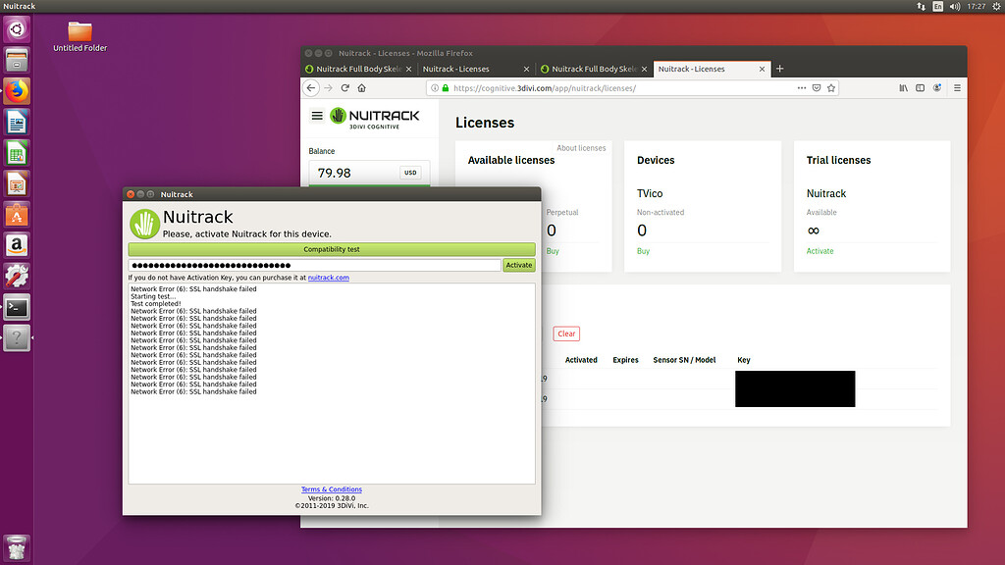Viewport: 1005px width, 565px height.
Task: Click About licenses link
Action: (x=581, y=148)
